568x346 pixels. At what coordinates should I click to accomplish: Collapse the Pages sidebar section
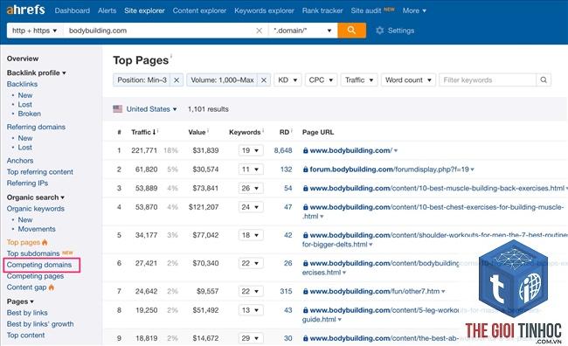(x=20, y=301)
